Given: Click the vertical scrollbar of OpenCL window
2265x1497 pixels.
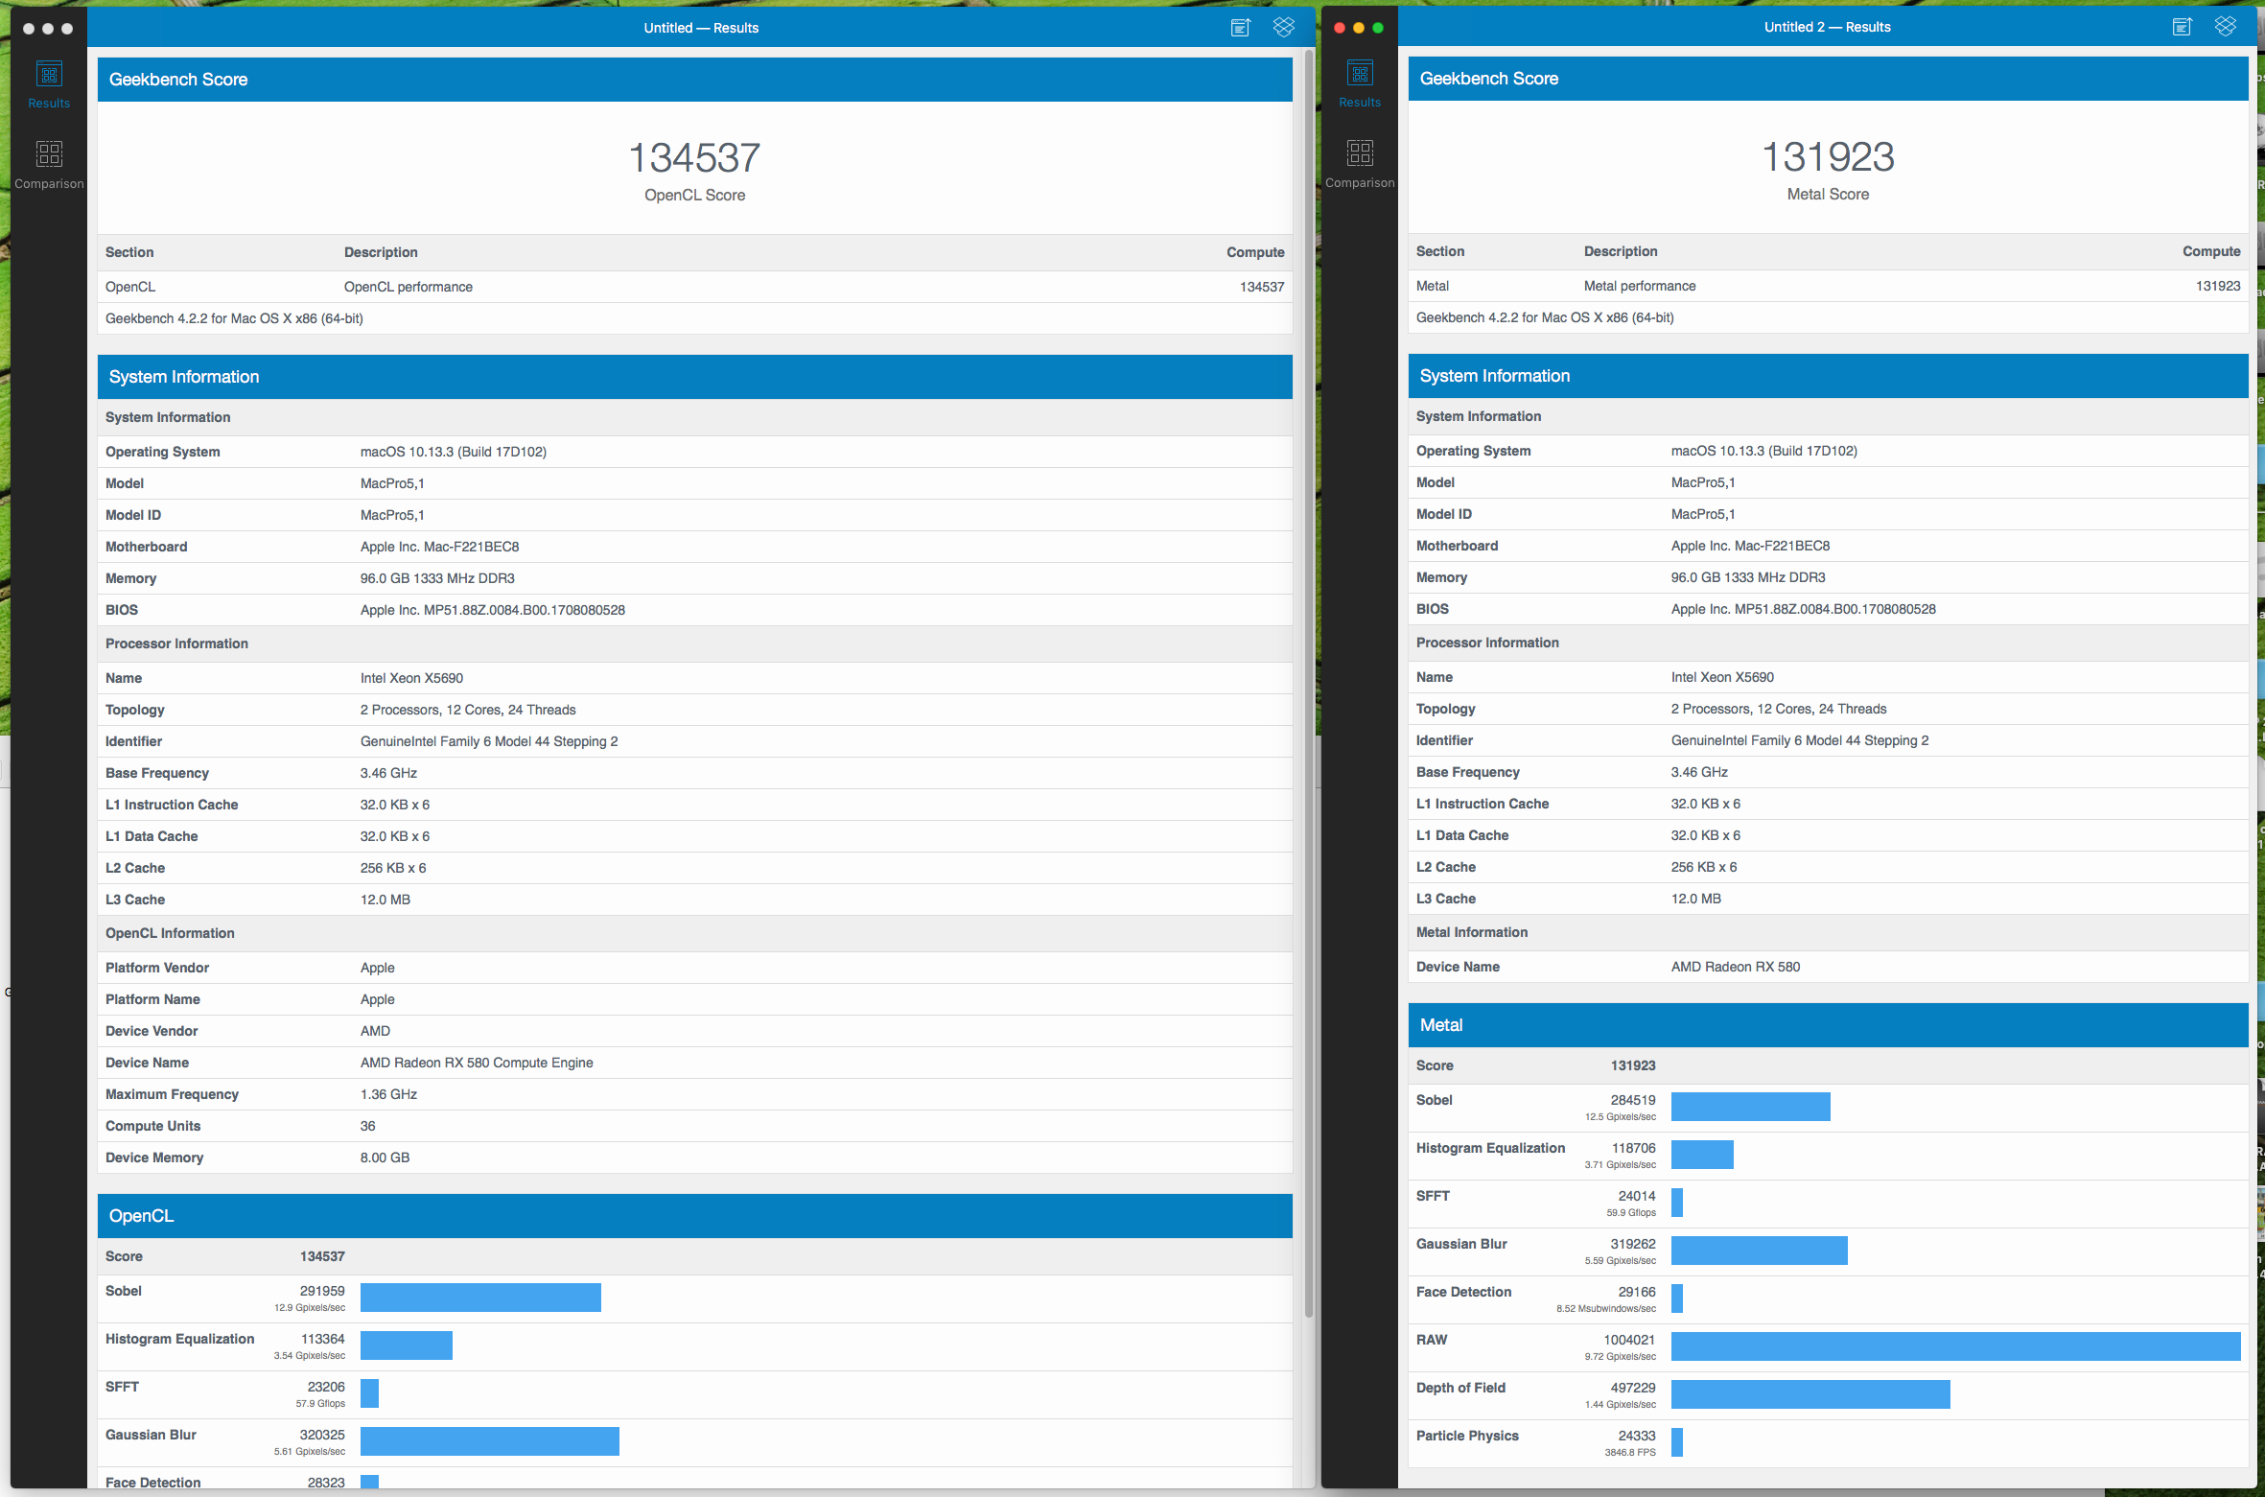Looking at the screenshot, I should [1309, 671].
